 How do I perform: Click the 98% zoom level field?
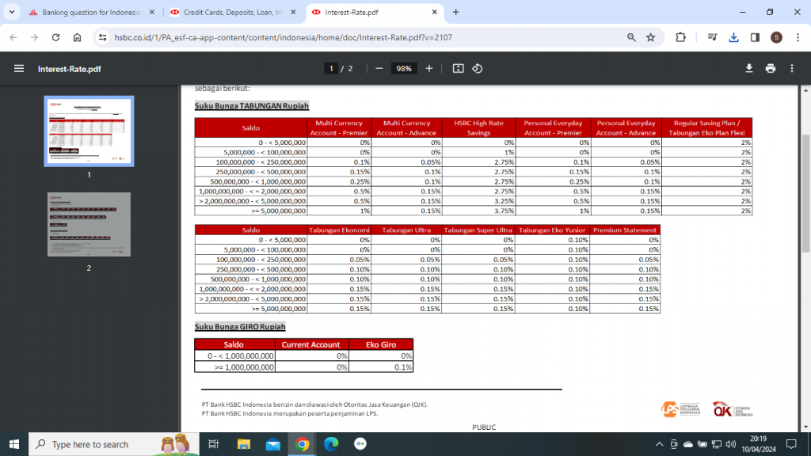[x=403, y=68]
